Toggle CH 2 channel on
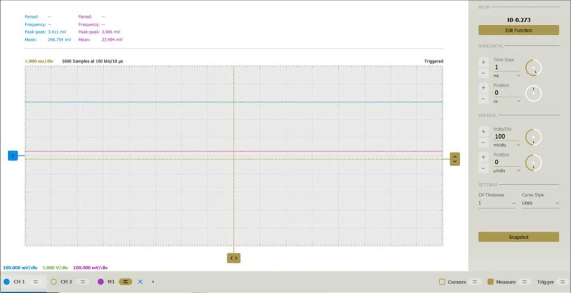The image size is (571, 293). click(54, 282)
